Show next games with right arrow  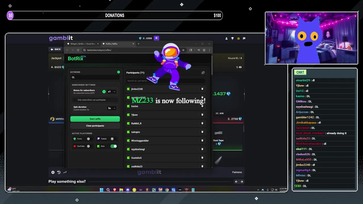pyautogui.click(x=242, y=182)
